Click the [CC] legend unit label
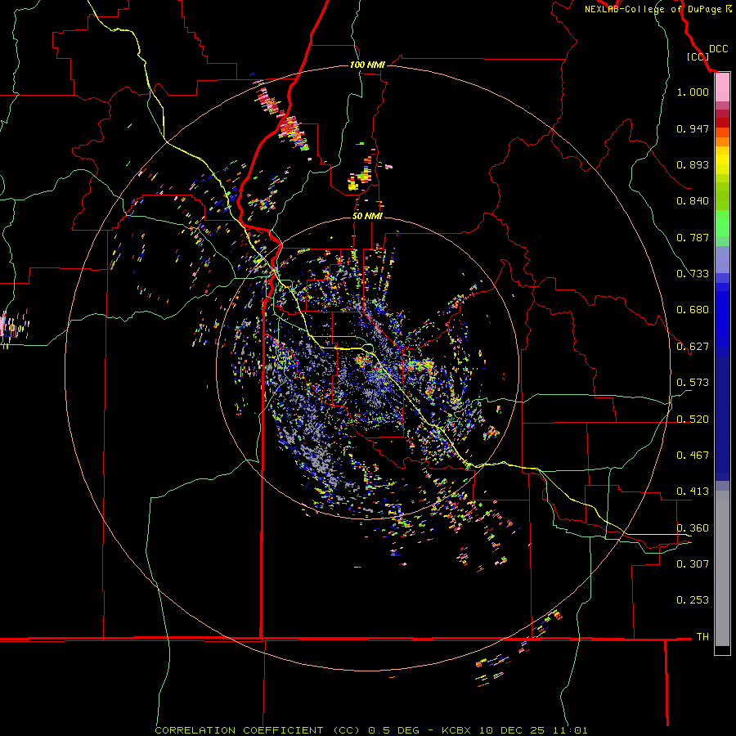Viewport: 736px width, 736px height. pyautogui.click(x=698, y=56)
